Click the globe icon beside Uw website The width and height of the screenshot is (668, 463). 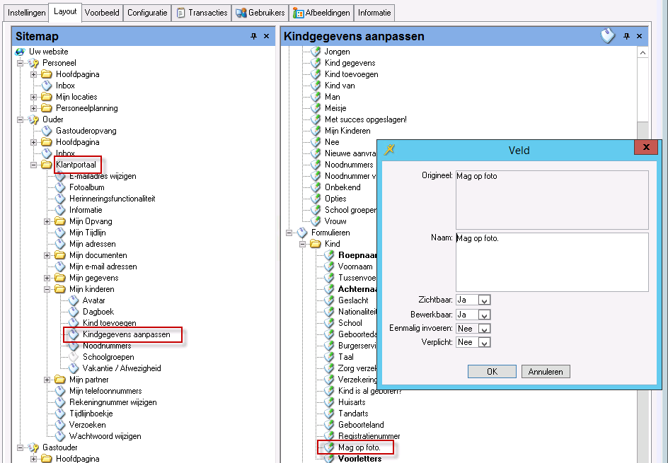(x=20, y=52)
